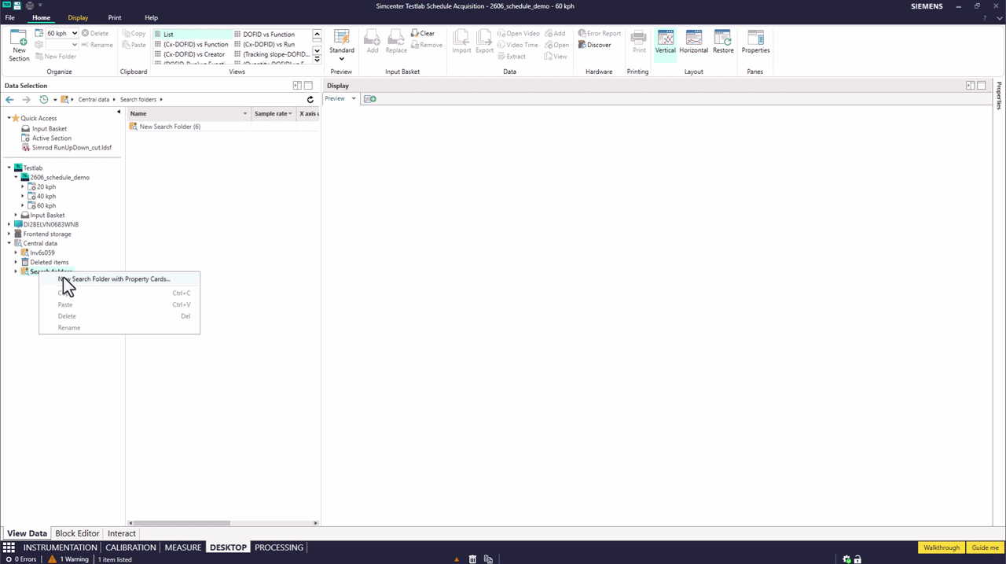Click the Back navigation arrow
1006x564 pixels.
coord(10,100)
